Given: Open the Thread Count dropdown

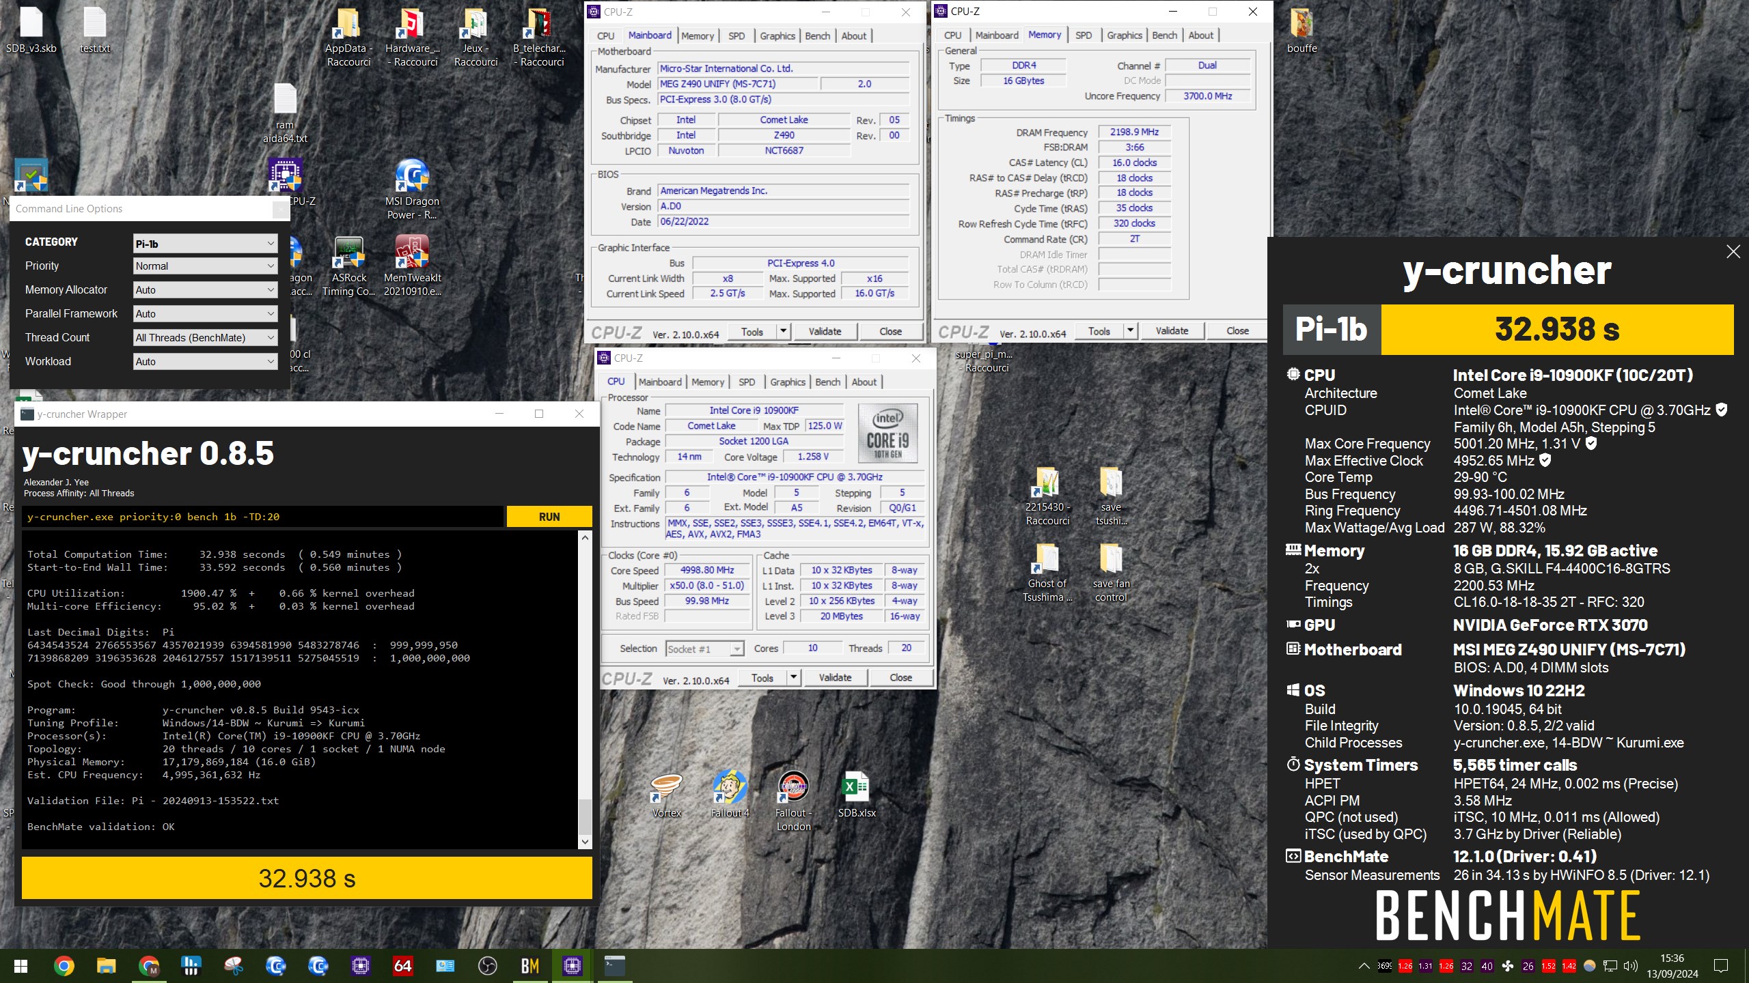Looking at the screenshot, I should (x=206, y=338).
